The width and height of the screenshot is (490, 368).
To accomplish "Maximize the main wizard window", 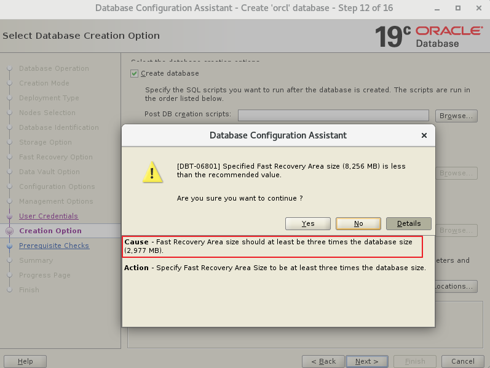I will [x=458, y=8].
